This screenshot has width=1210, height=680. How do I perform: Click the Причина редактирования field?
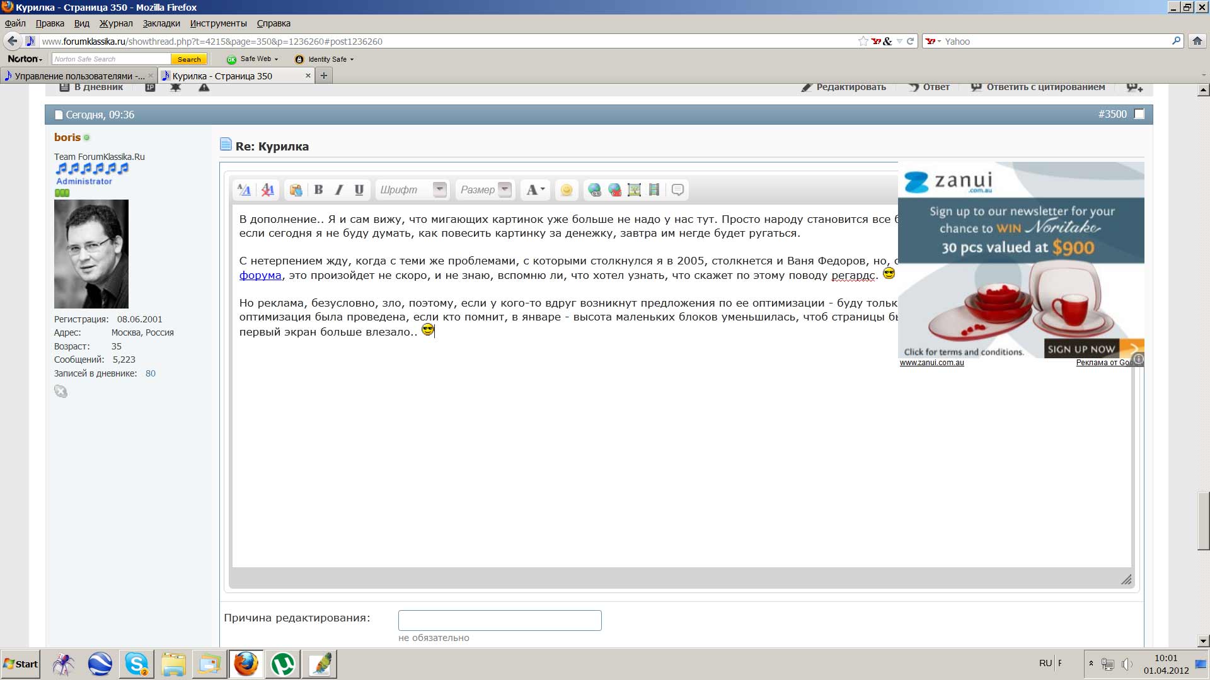point(500,620)
